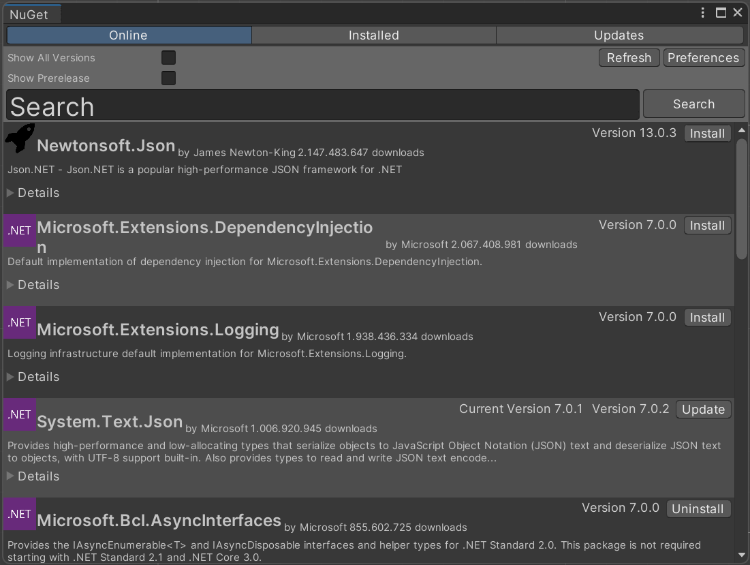
Task: Click the Show Prerelease label
Action: 48,78
